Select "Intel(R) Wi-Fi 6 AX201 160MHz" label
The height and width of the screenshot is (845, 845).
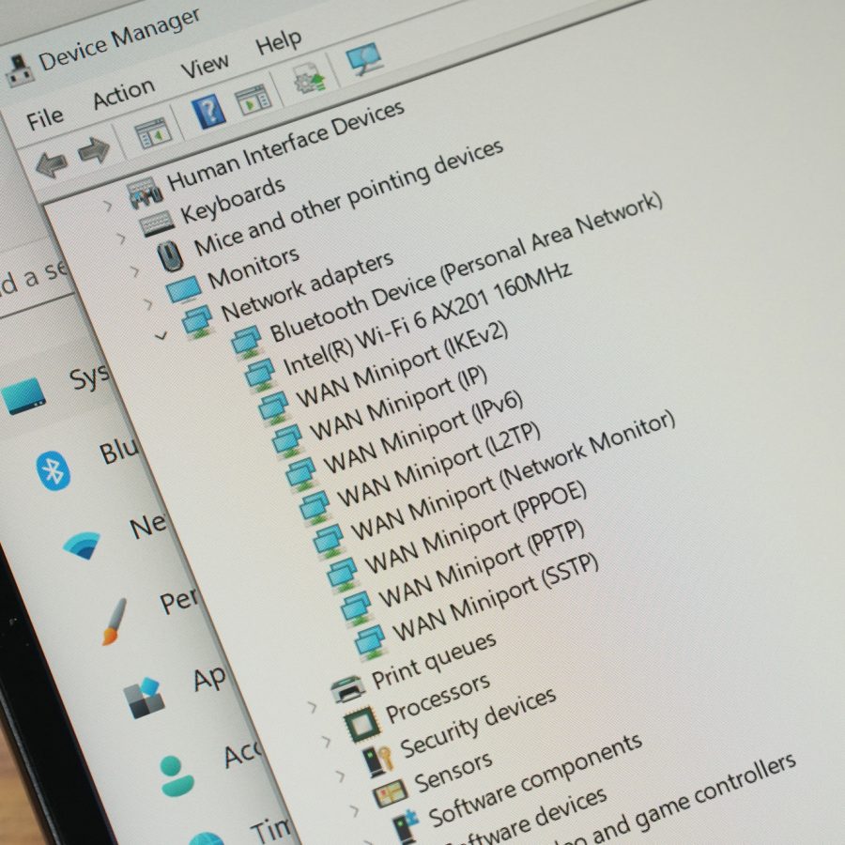pos(427,319)
